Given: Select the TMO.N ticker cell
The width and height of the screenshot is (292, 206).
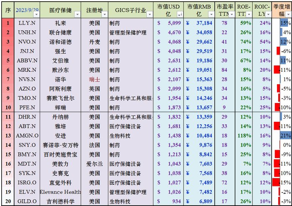Looking at the screenshot, I should click(27, 98).
